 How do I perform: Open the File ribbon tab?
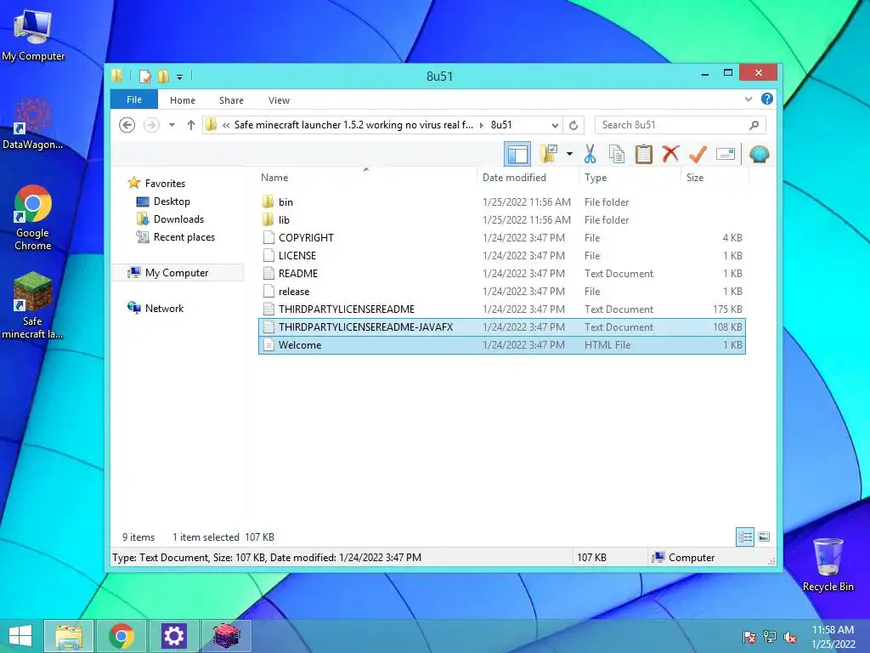tap(134, 100)
